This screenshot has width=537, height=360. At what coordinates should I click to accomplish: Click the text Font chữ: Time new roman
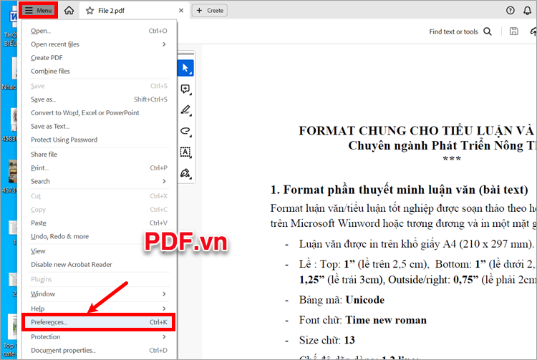[363, 320]
